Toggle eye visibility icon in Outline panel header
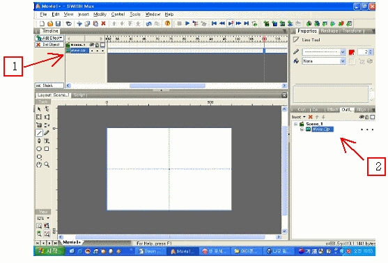 coord(362,117)
